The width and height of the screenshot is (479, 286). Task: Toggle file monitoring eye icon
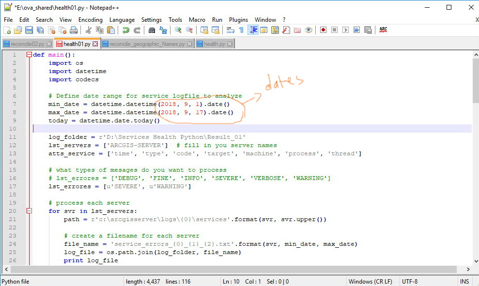(x=309, y=30)
